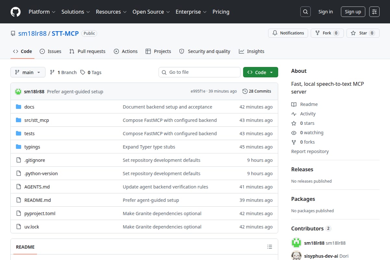
Task: Open 'Update agent backend verification rules' commit
Action: pos(165,187)
